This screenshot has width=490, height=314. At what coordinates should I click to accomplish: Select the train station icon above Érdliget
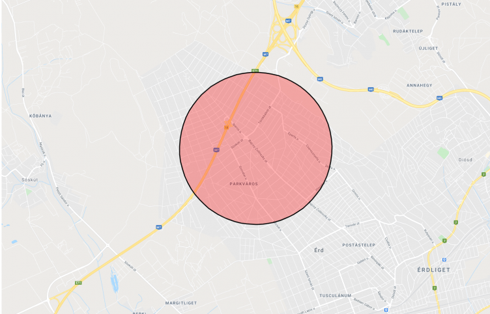444,260
